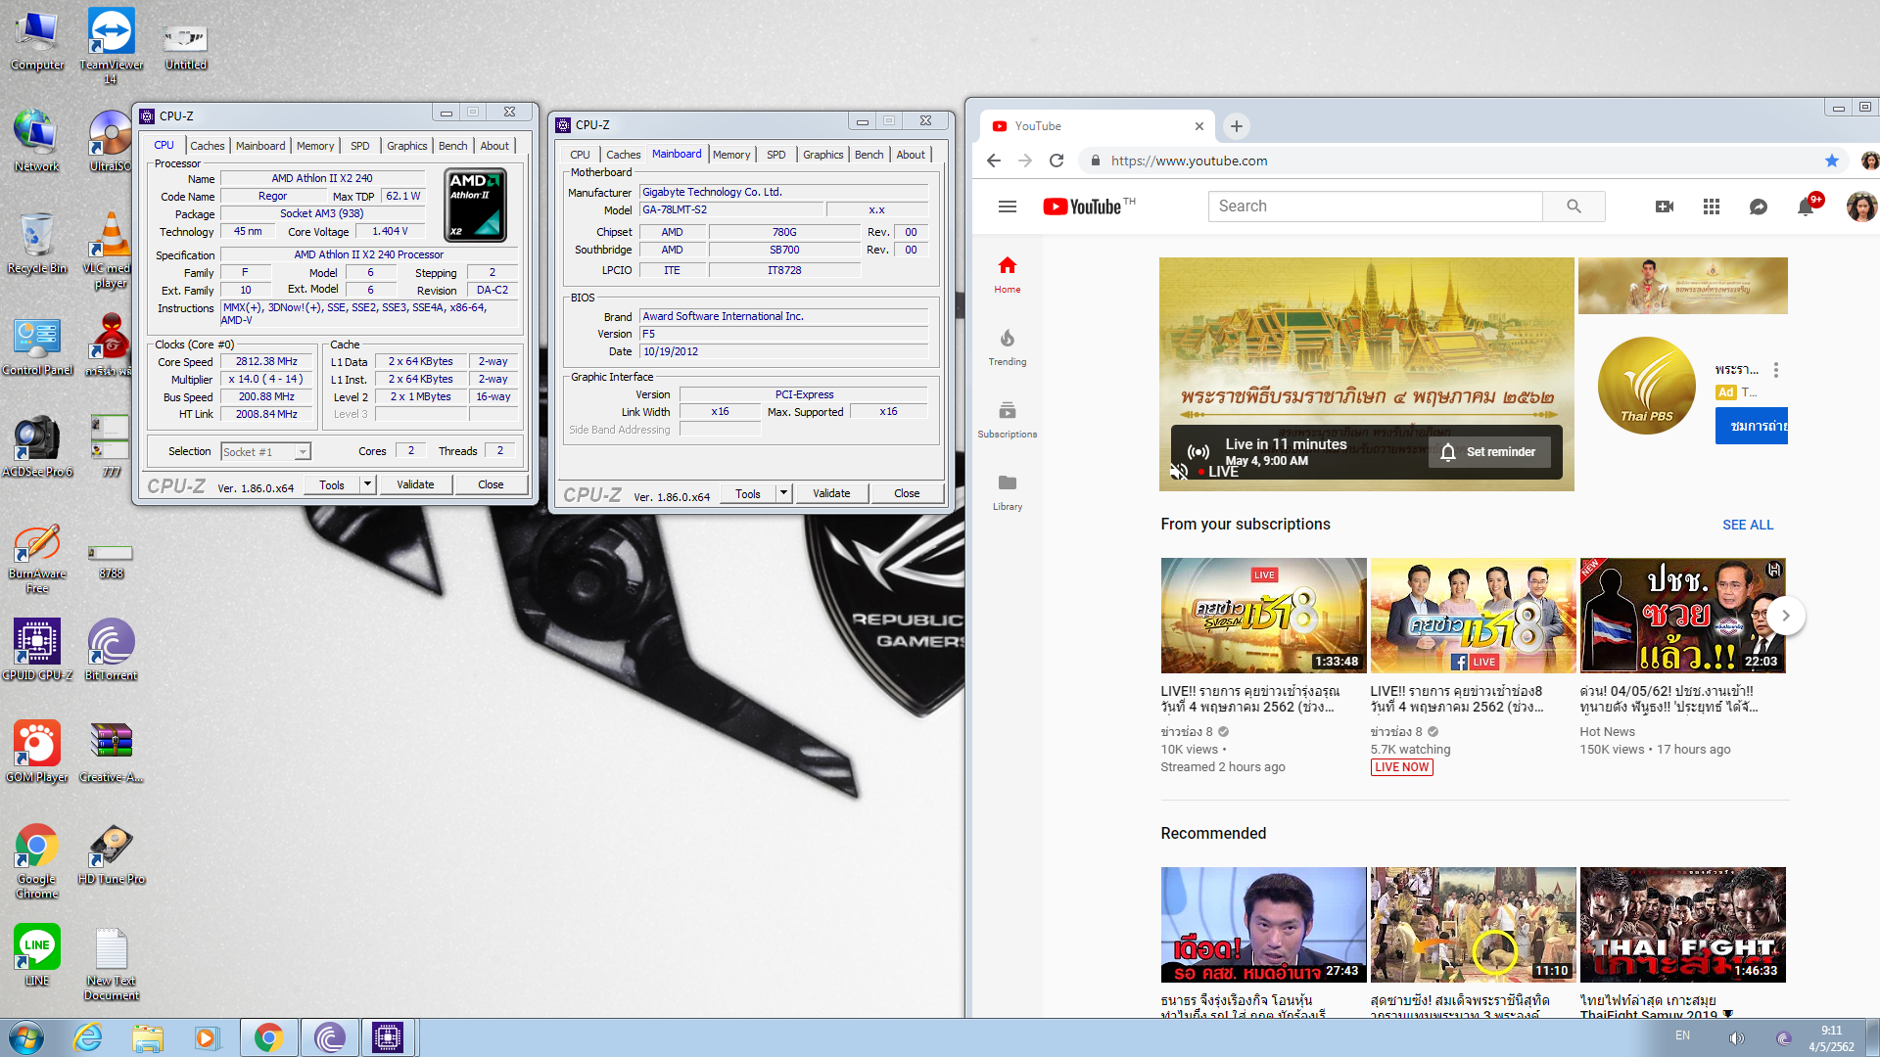Open the YouTube account avatar menu
1880x1057 pixels.
(x=1860, y=207)
